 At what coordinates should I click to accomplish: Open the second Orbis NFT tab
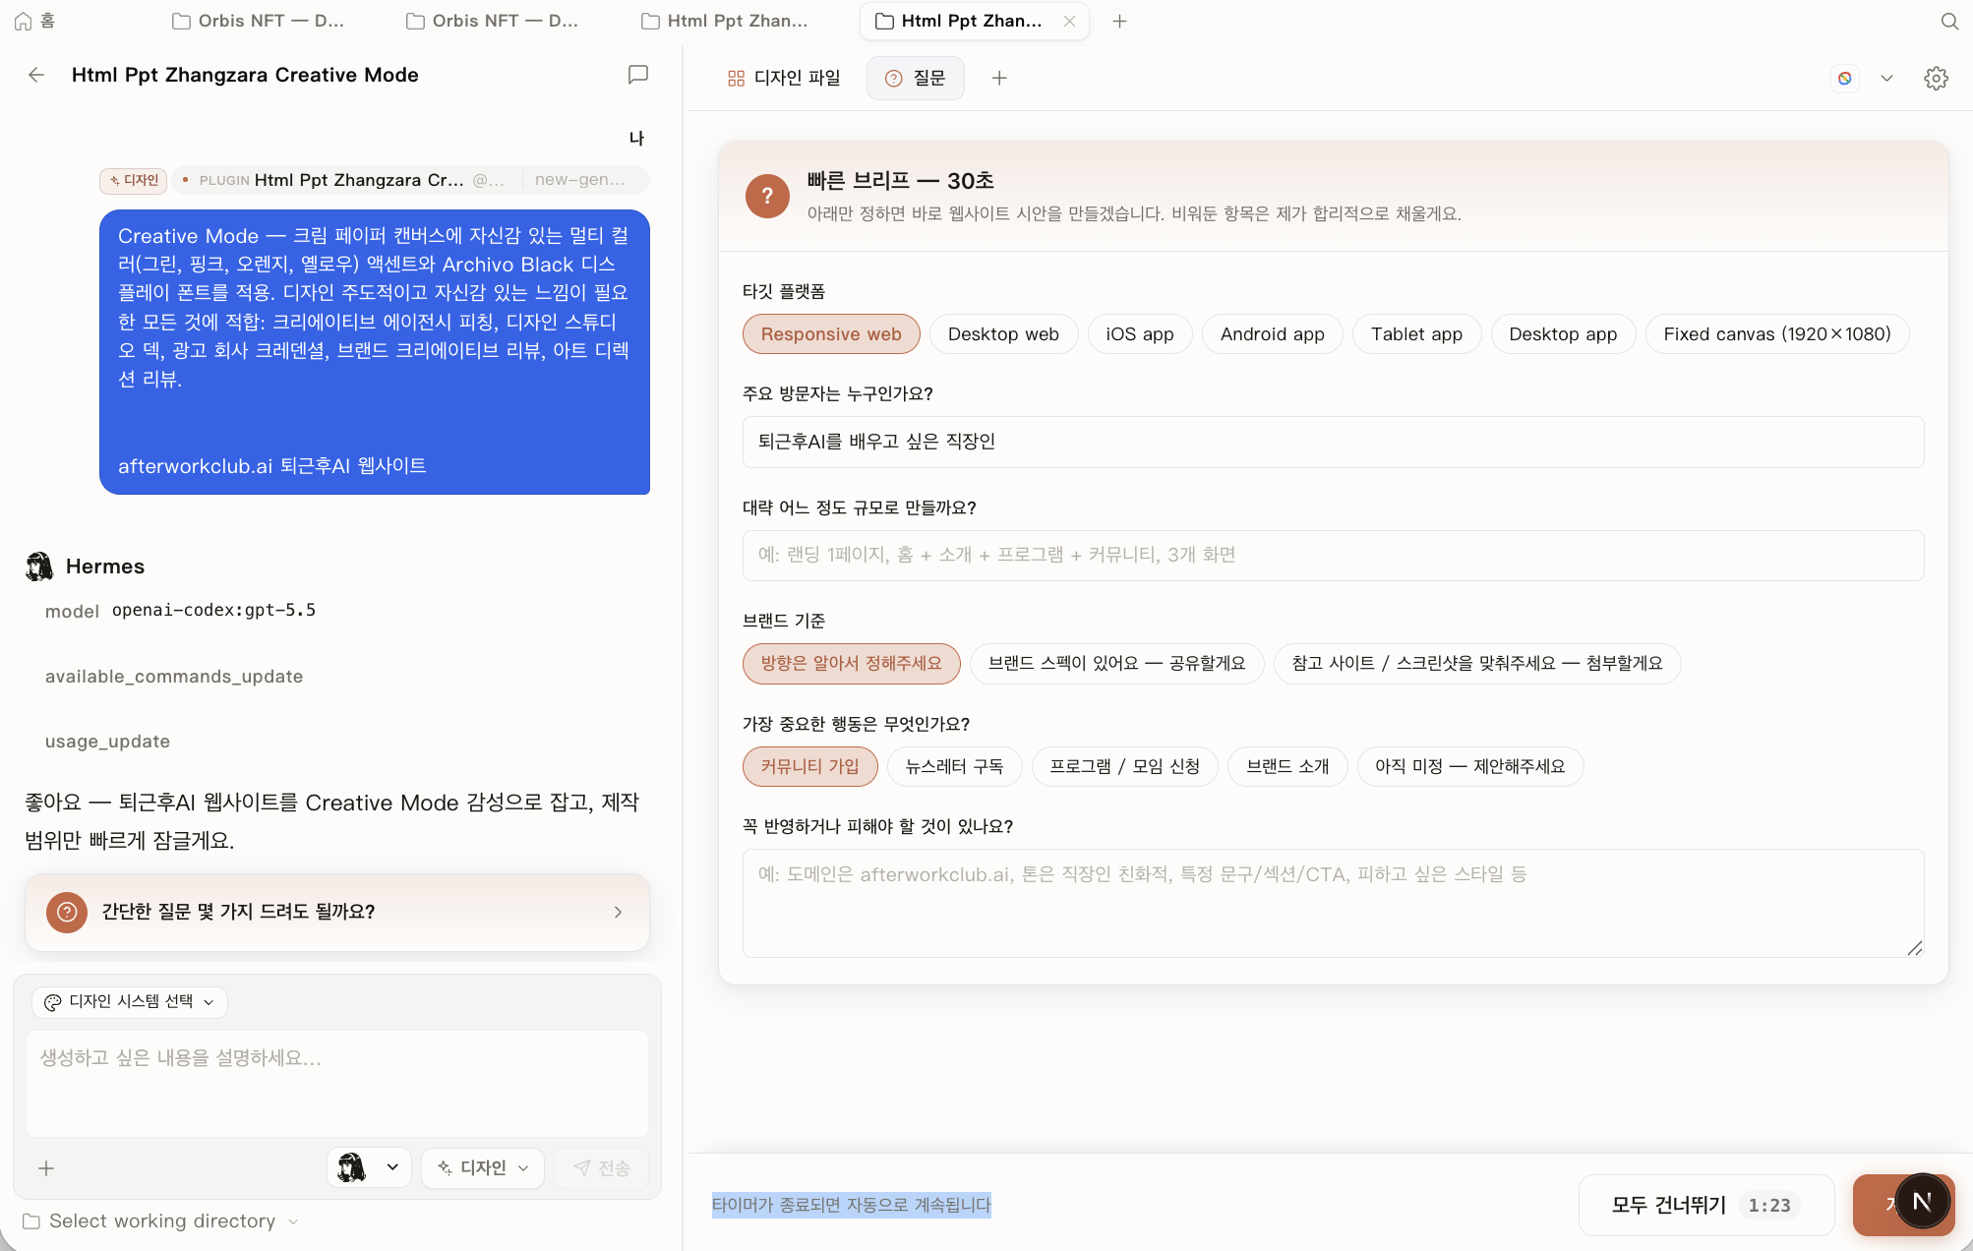tap(492, 21)
